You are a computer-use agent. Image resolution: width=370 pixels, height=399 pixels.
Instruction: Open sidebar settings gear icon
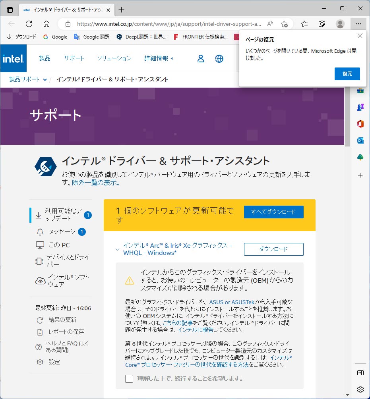(360, 389)
